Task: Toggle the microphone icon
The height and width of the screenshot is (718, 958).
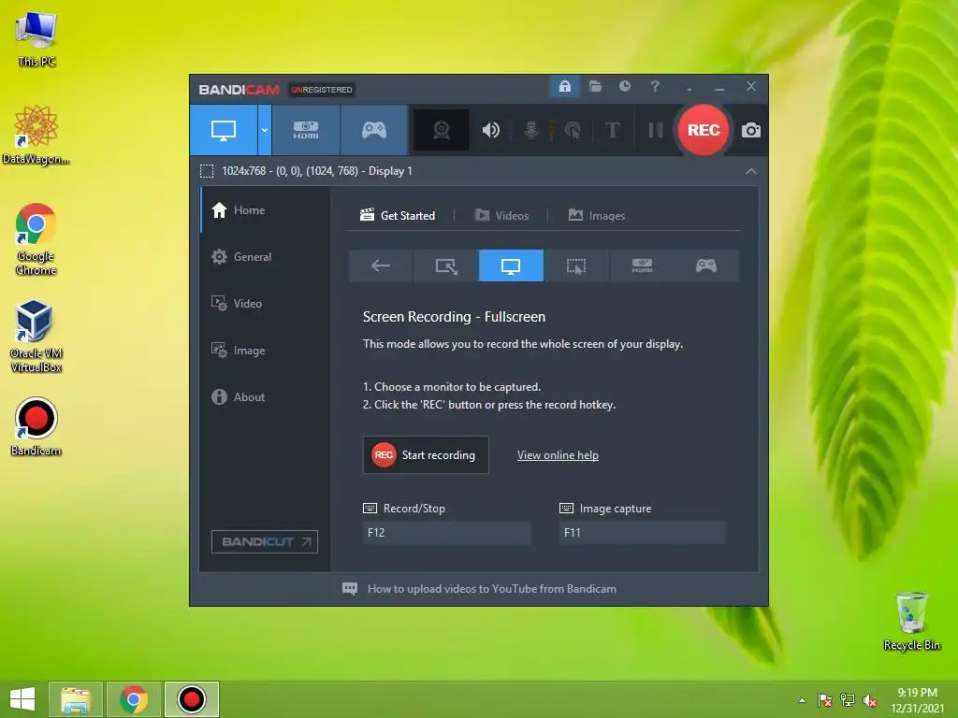Action: click(x=531, y=130)
